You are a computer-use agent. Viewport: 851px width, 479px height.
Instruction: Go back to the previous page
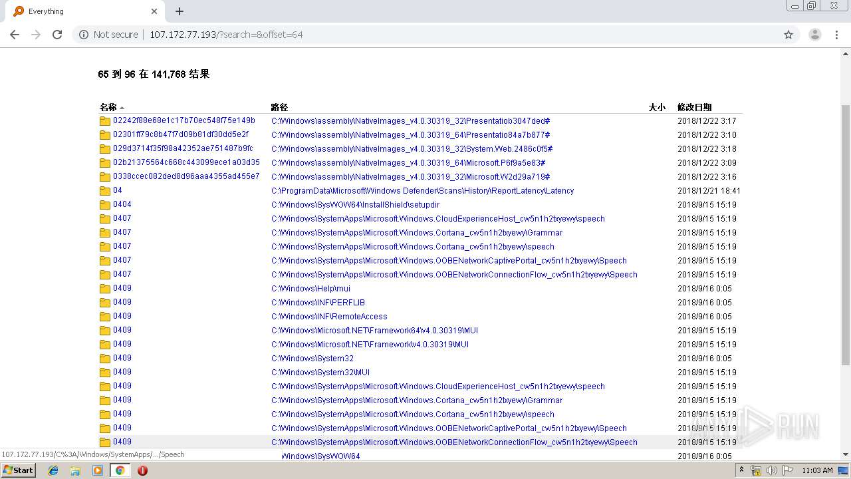point(15,35)
